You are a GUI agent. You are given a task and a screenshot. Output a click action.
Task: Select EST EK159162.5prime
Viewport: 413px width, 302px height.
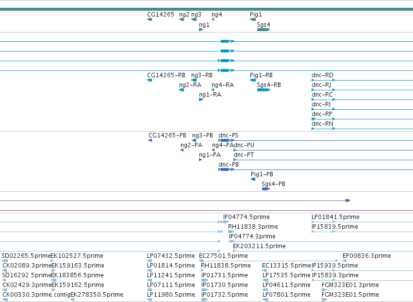pyautogui.click(x=78, y=285)
